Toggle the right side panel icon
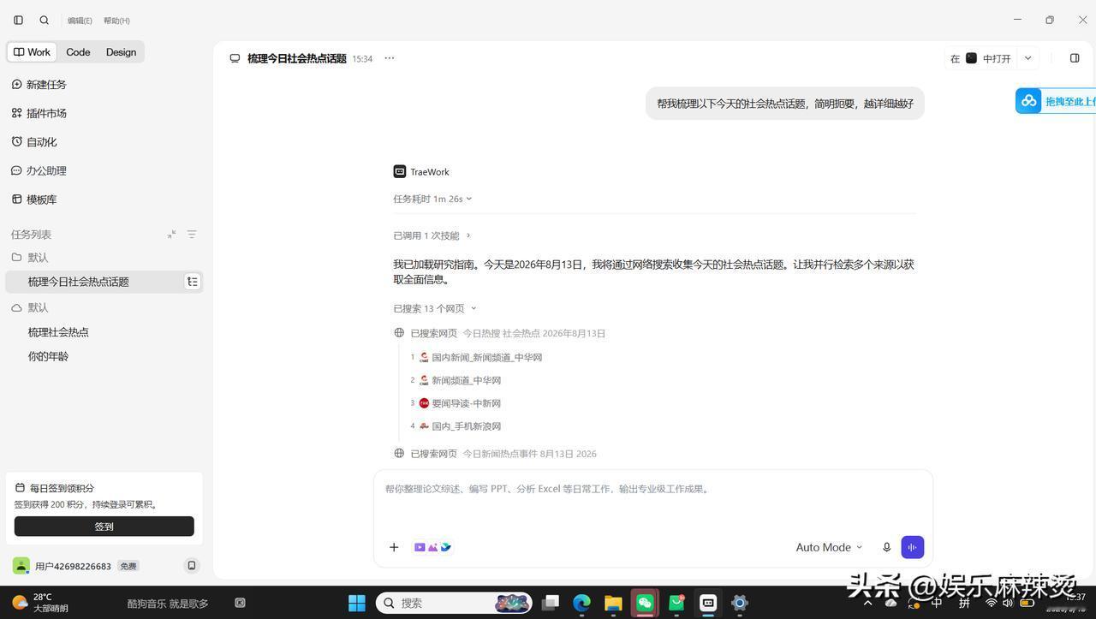 tap(1075, 58)
